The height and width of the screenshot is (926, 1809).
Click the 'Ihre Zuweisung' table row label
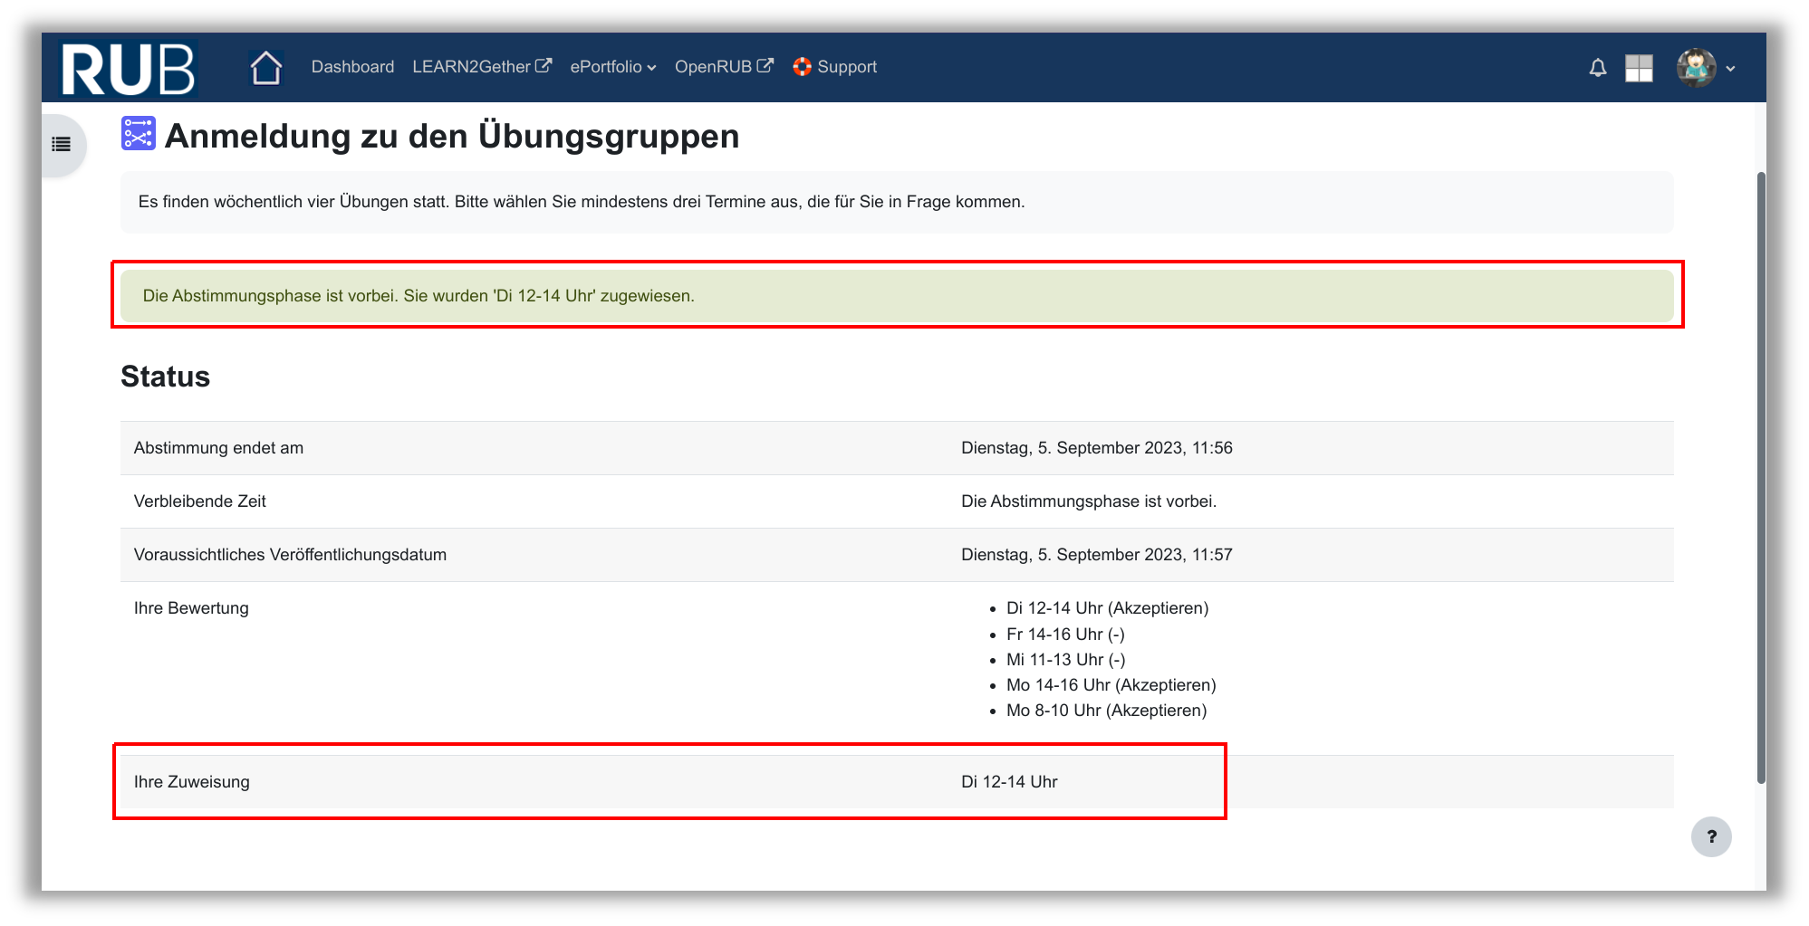coord(192,782)
